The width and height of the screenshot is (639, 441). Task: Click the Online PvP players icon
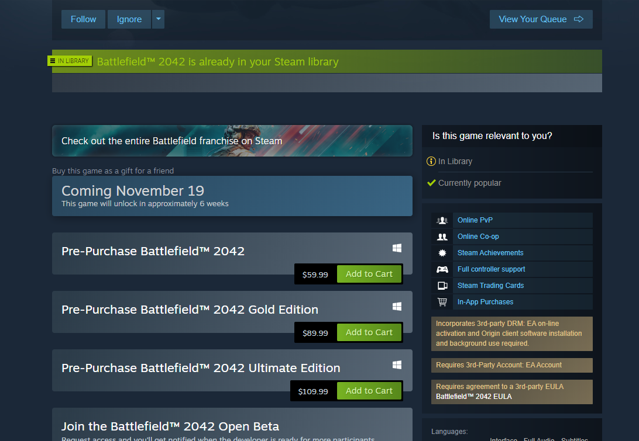pyautogui.click(x=442, y=221)
